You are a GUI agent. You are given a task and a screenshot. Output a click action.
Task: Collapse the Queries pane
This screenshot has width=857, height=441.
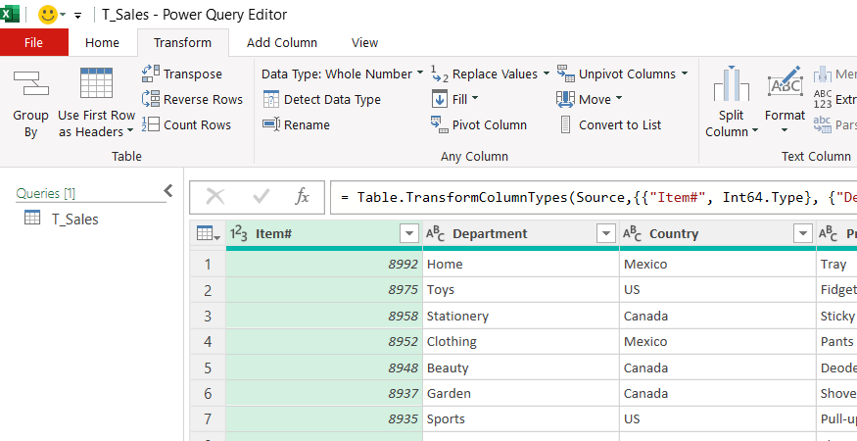(x=168, y=191)
